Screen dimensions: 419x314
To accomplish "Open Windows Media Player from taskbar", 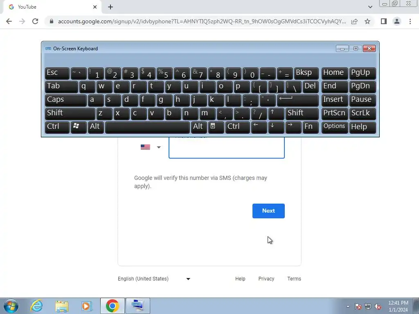I will 87,306.
